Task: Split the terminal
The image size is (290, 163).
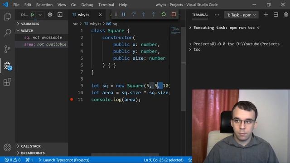Action: (x=276, y=14)
